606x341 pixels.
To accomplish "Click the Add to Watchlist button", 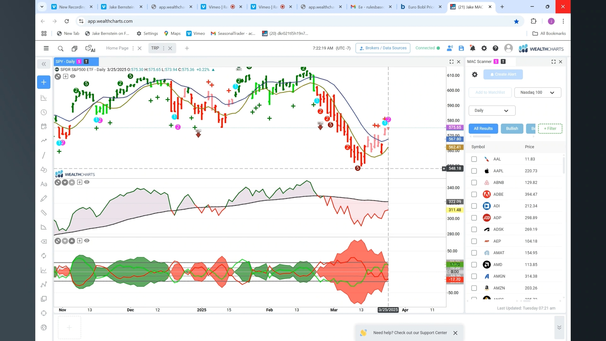I will [490, 93].
